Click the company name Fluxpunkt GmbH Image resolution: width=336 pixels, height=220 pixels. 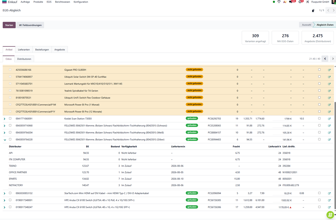(x=320, y=2)
